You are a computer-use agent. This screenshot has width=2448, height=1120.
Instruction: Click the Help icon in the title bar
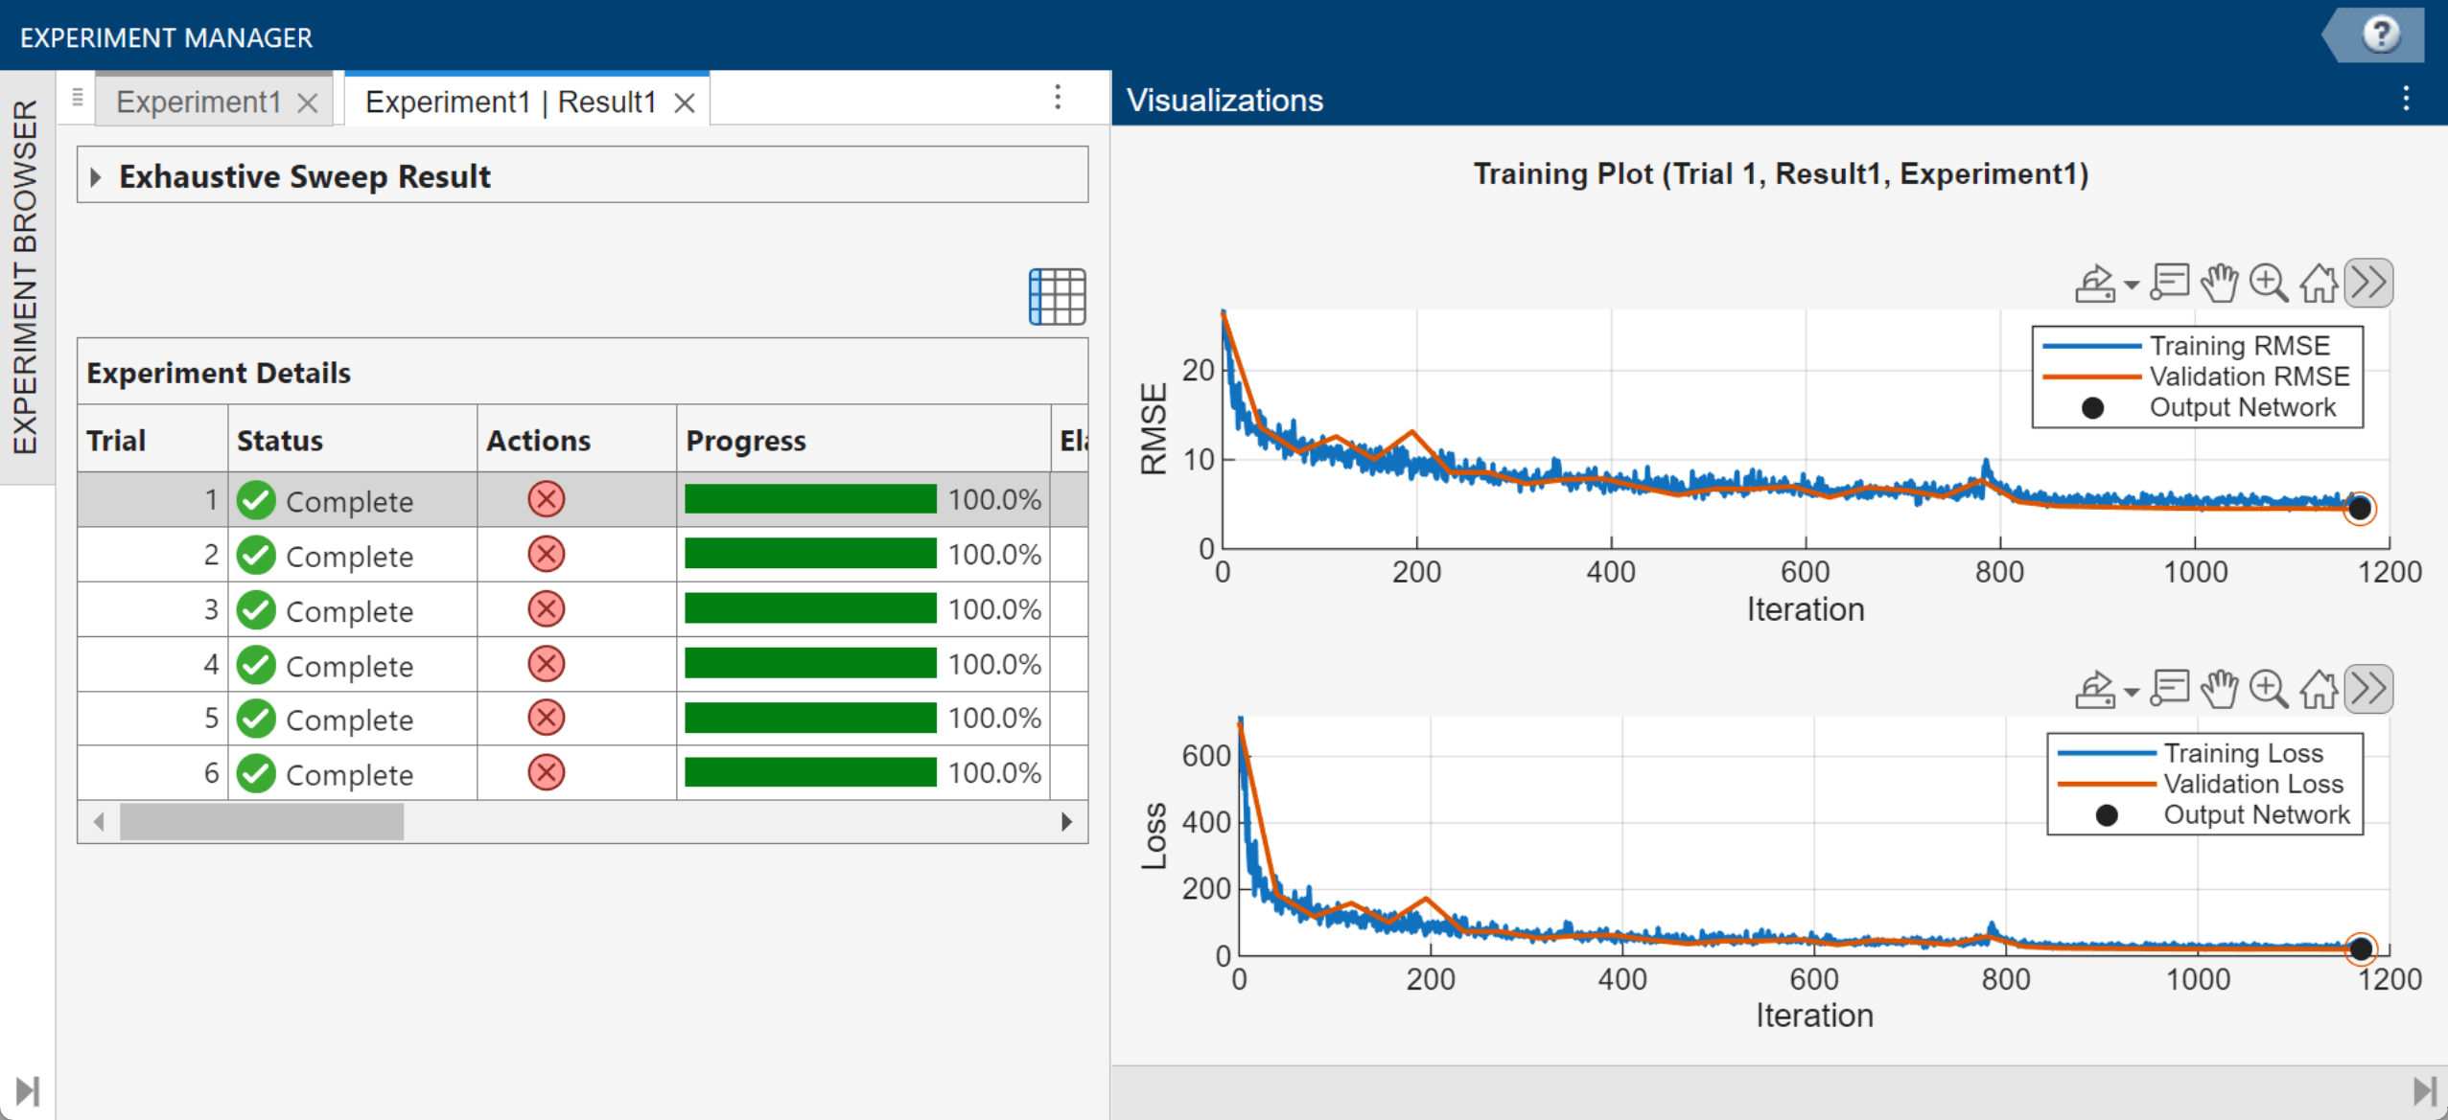coord(2382,35)
